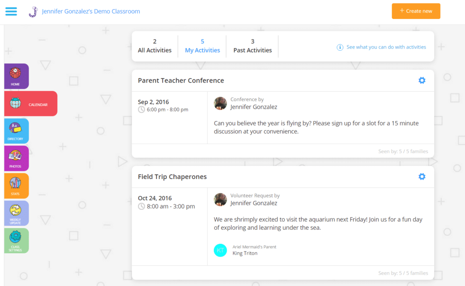The image size is (465, 286).
Task: Open Class Settings from sidebar
Action: click(x=16, y=241)
